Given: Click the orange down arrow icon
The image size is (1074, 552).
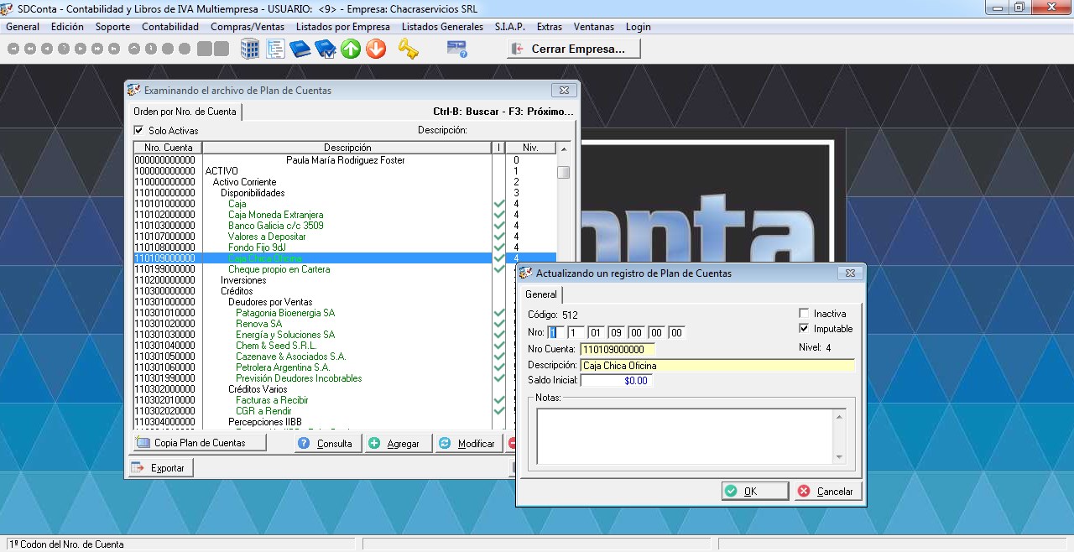Looking at the screenshot, I should pos(376,49).
